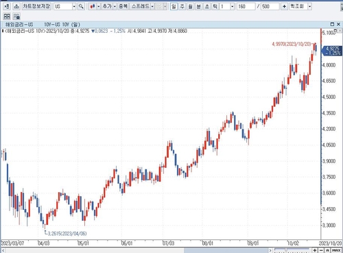Click the 중복 button
The height and width of the screenshot is (253, 343).
[x=123, y=6]
